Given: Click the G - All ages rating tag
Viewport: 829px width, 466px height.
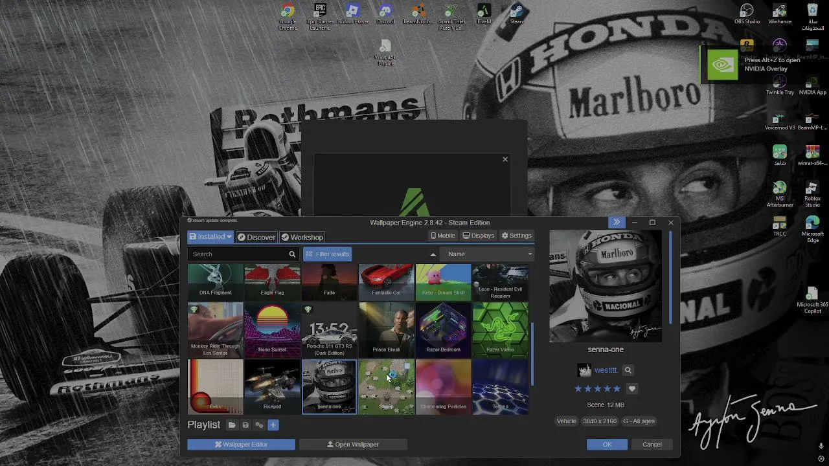Looking at the screenshot, I should [639, 421].
